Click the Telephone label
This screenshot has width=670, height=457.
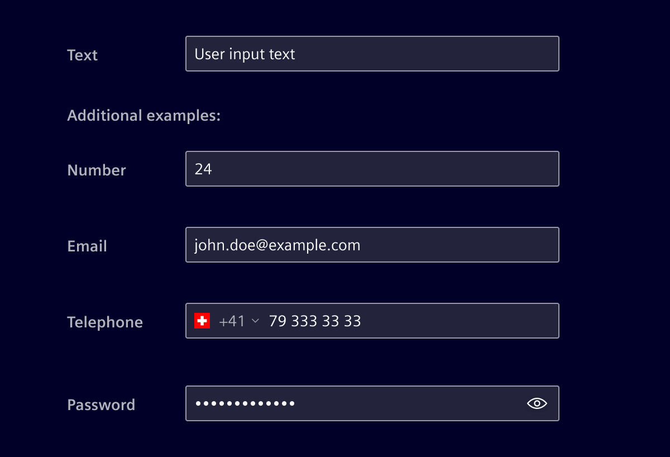pyautogui.click(x=105, y=322)
